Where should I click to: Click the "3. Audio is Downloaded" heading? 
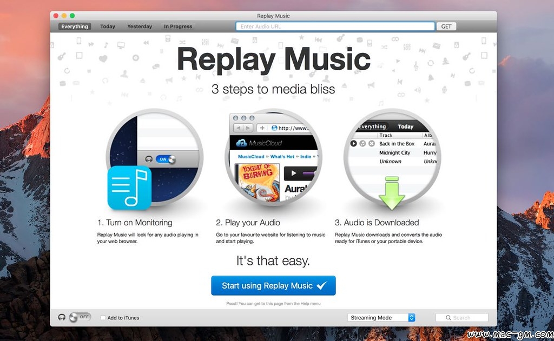(377, 223)
